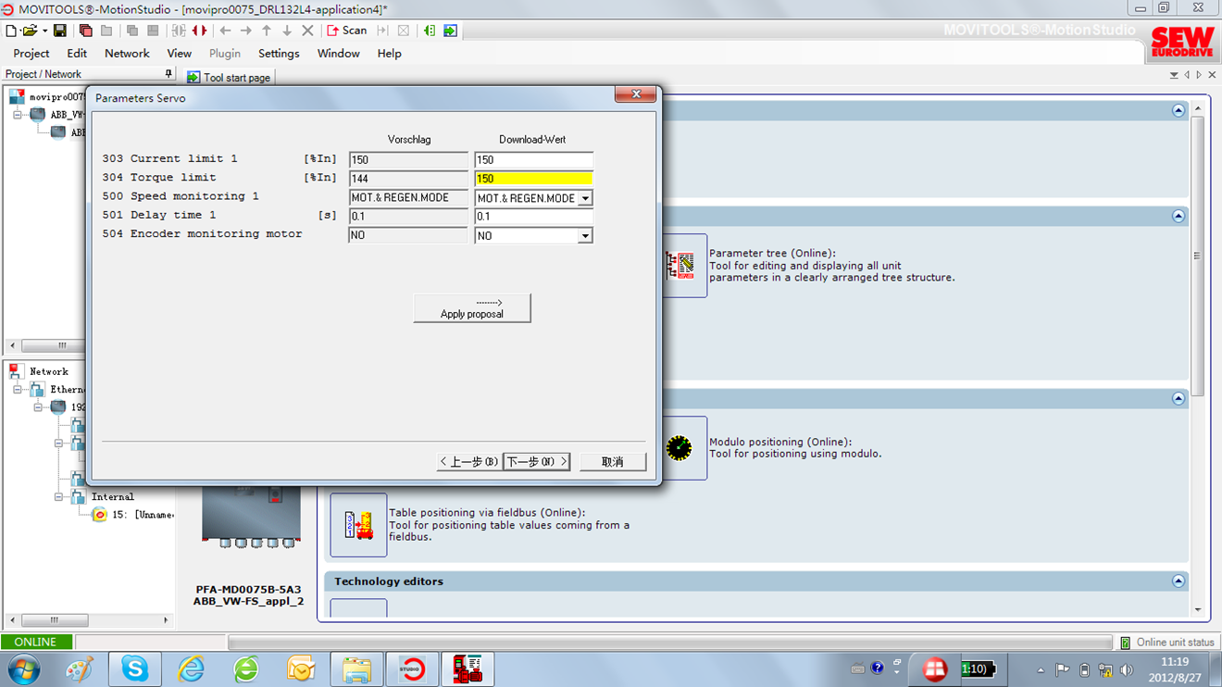The width and height of the screenshot is (1222, 687).
Task: Click the Delay time 1 download value field
Action: coord(533,217)
